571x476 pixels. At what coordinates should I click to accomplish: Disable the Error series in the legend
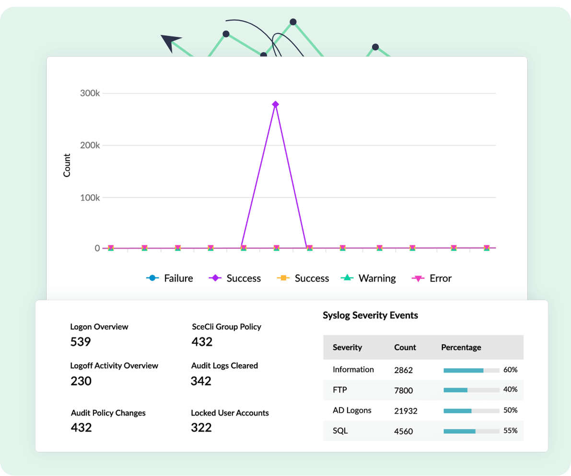point(440,278)
